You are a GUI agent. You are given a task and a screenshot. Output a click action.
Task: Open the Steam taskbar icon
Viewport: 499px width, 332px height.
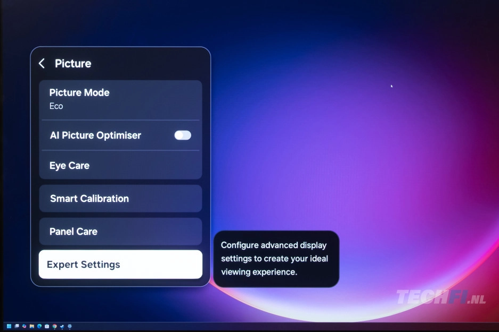[62, 326]
